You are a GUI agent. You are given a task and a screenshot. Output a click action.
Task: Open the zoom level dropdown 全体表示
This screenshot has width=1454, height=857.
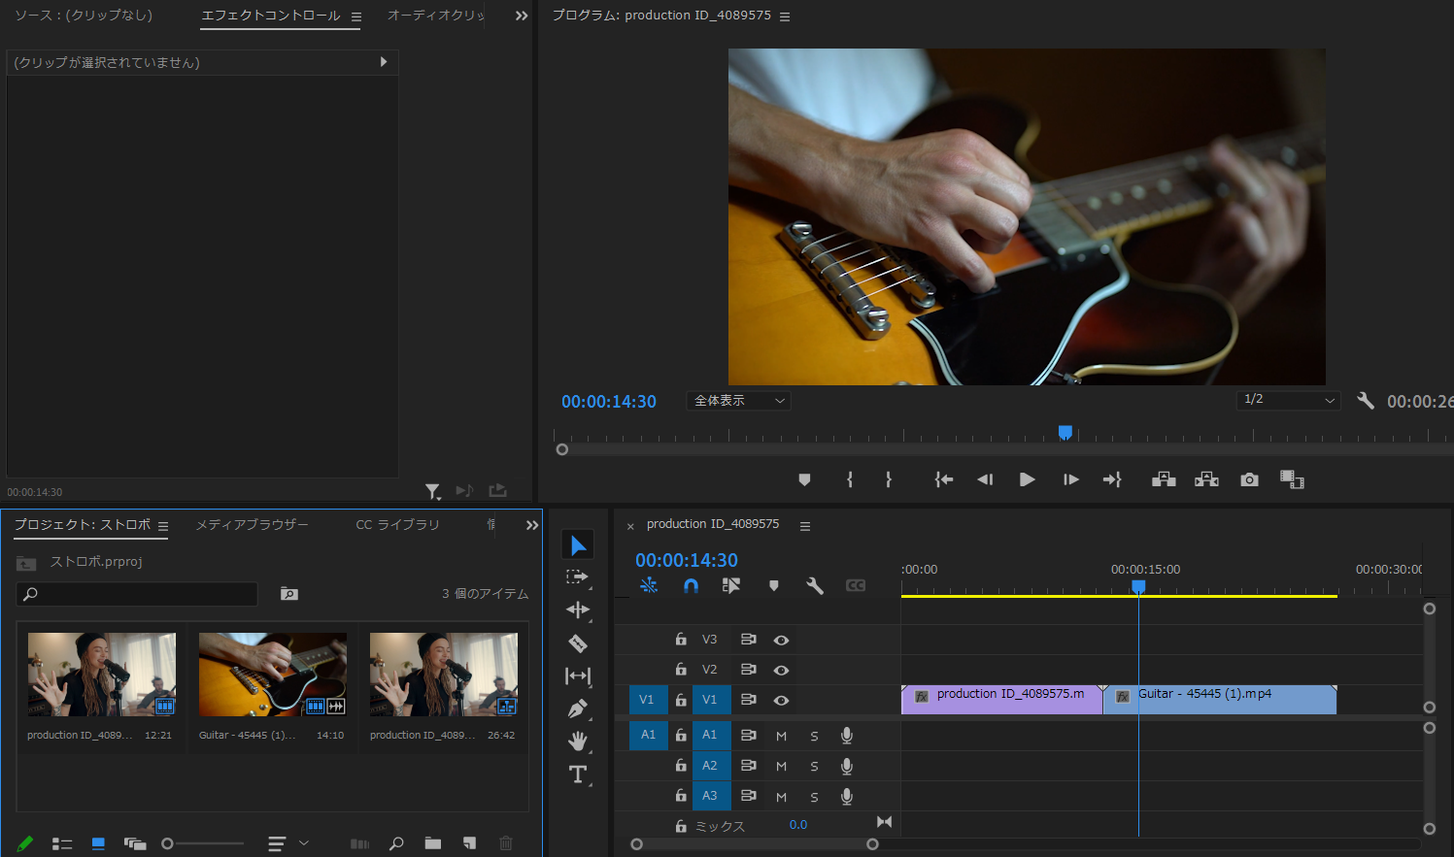point(738,401)
